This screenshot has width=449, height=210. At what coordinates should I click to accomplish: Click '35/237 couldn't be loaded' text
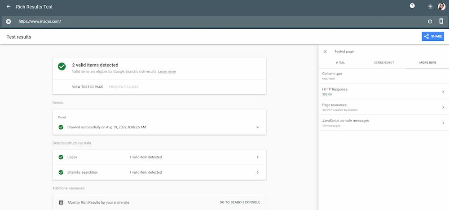(339, 110)
